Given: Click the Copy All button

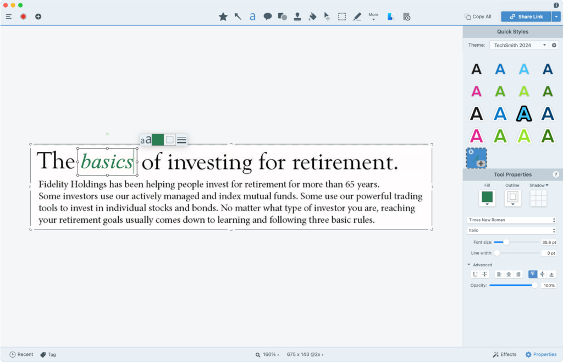Looking at the screenshot, I should [x=478, y=17].
